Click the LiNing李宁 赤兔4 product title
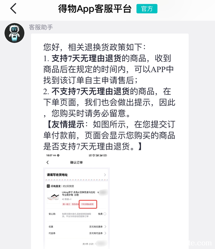 (79, 194)
